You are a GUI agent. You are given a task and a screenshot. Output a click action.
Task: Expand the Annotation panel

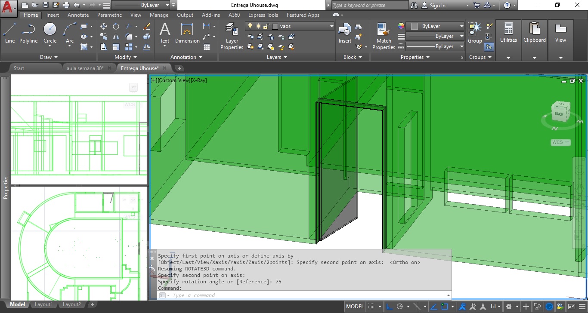tap(186, 57)
